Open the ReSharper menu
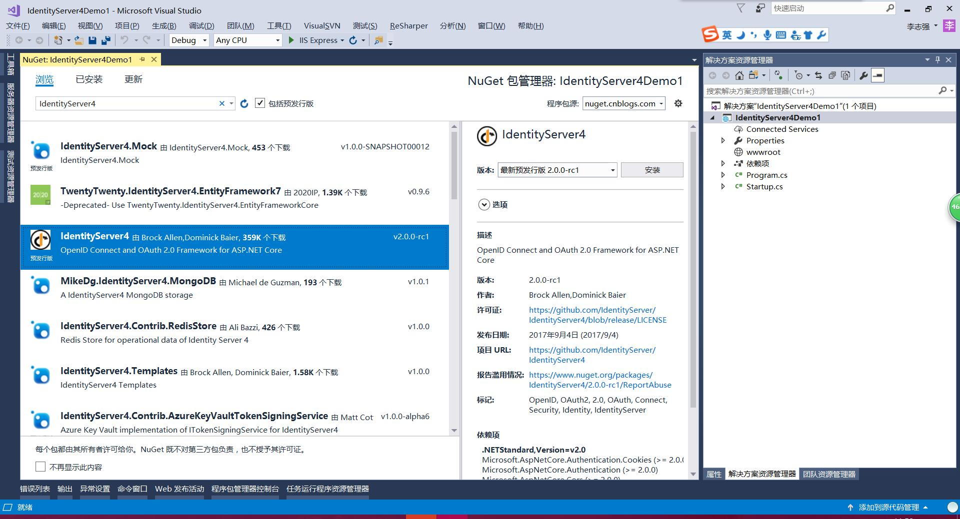 coord(408,25)
